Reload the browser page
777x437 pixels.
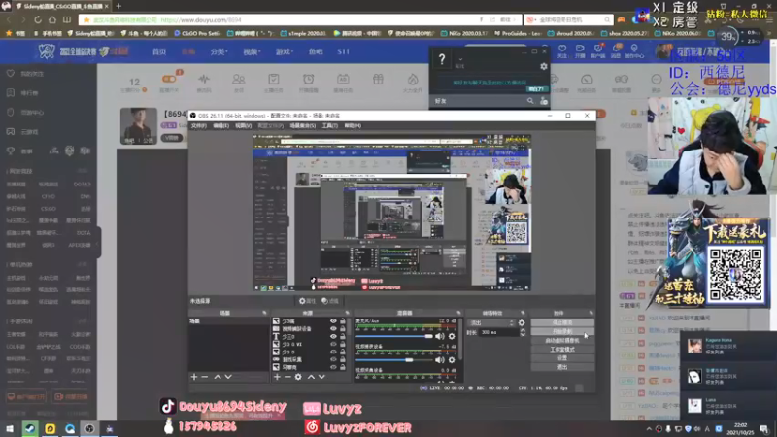[x=38, y=19]
